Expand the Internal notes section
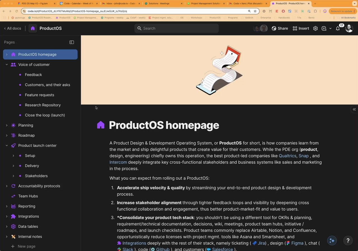The image size is (358, 251). coord(7,236)
